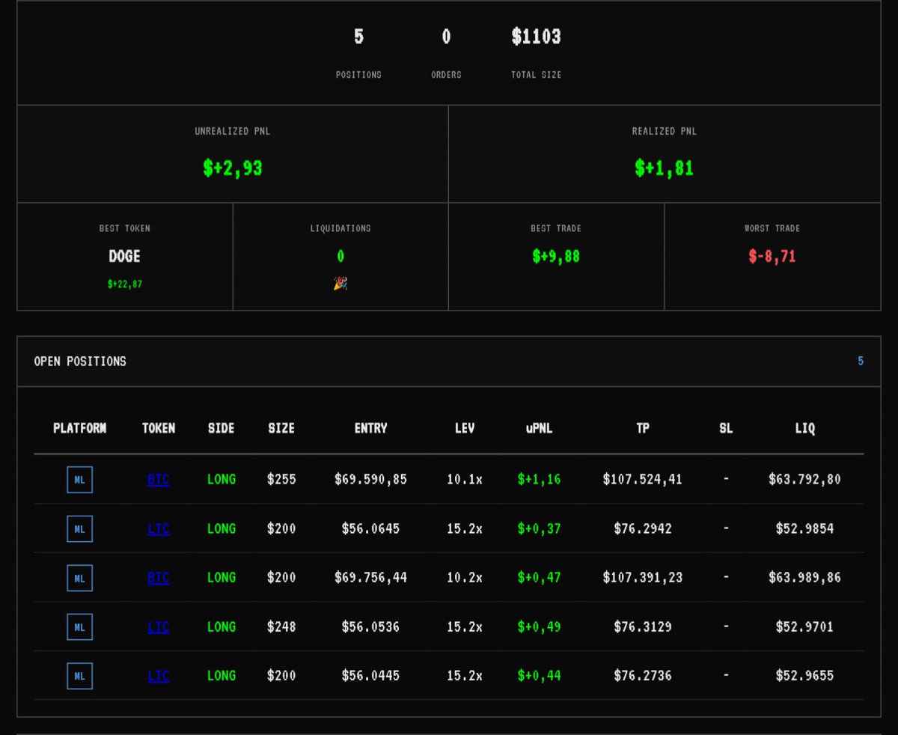Screen dimensions: 898x735
Task: Click the take profit value $76.2942
Action: pyautogui.click(x=643, y=529)
